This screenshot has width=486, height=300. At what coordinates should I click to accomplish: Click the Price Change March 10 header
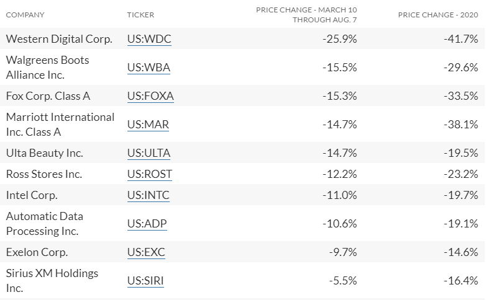pyautogui.click(x=306, y=15)
